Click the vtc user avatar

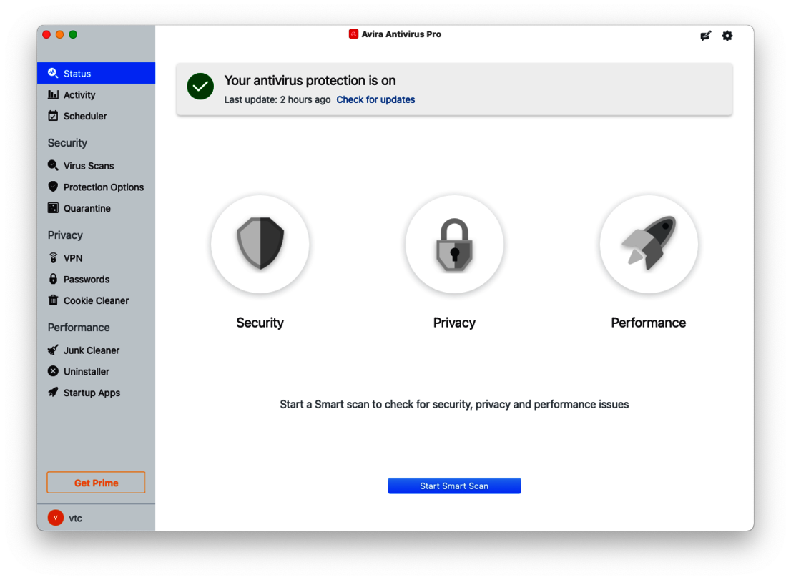click(55, 517)
